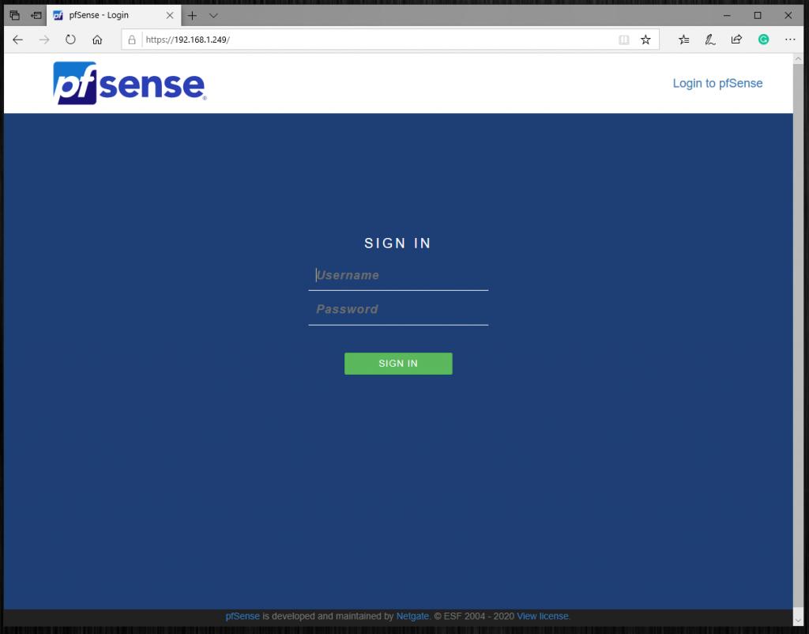Expand the tab previews chevron

(213, 16)
